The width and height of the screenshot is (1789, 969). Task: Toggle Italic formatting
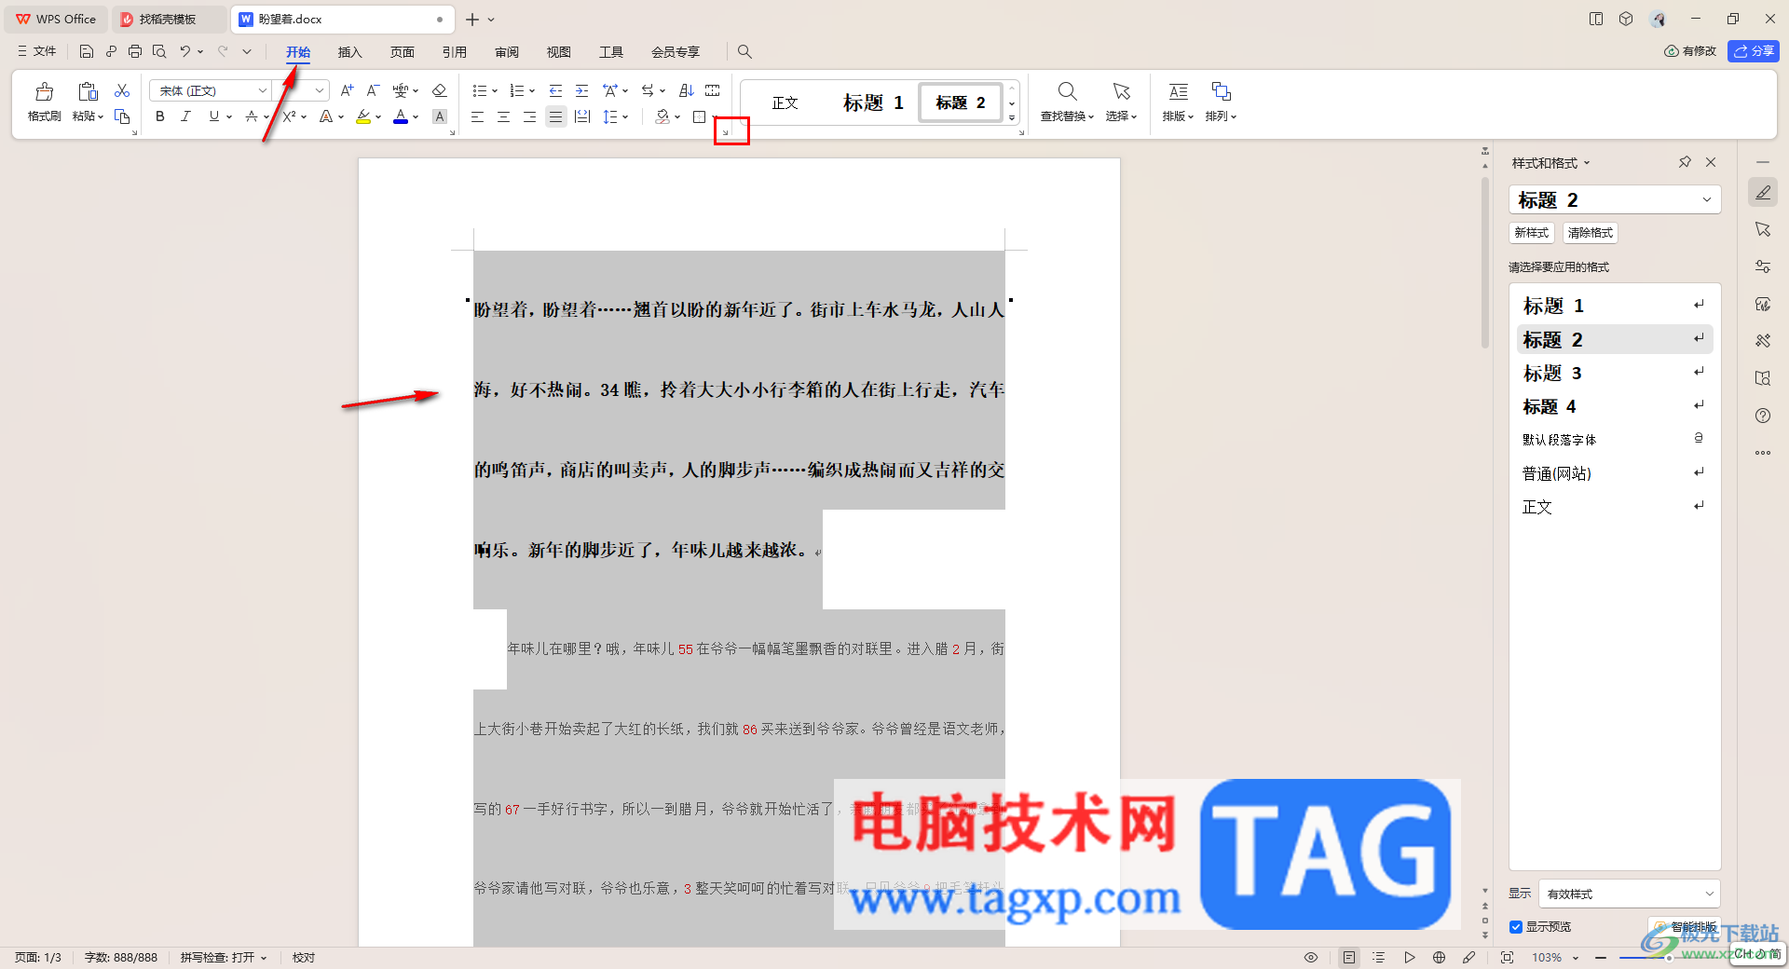[186, 116]
